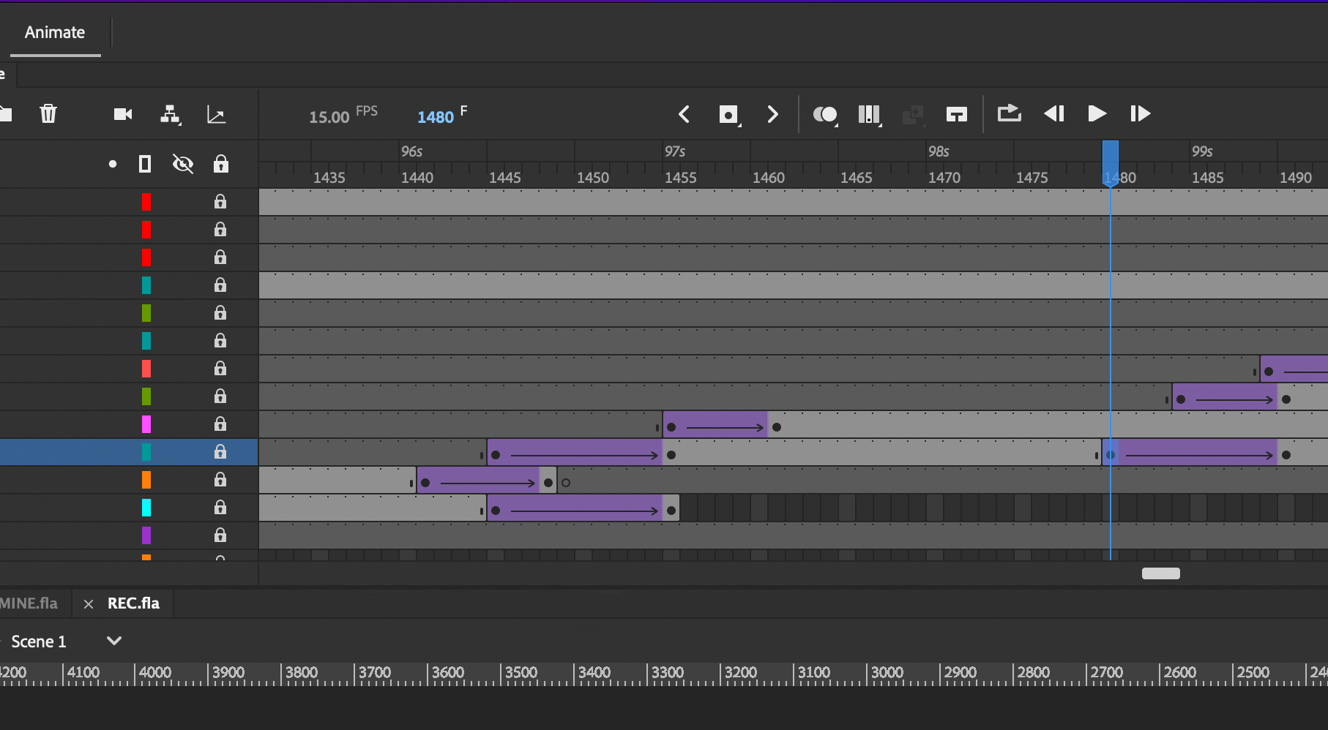Step forward one frame
Screen dimensions: 1328x730
click(x=1140, y=113)
